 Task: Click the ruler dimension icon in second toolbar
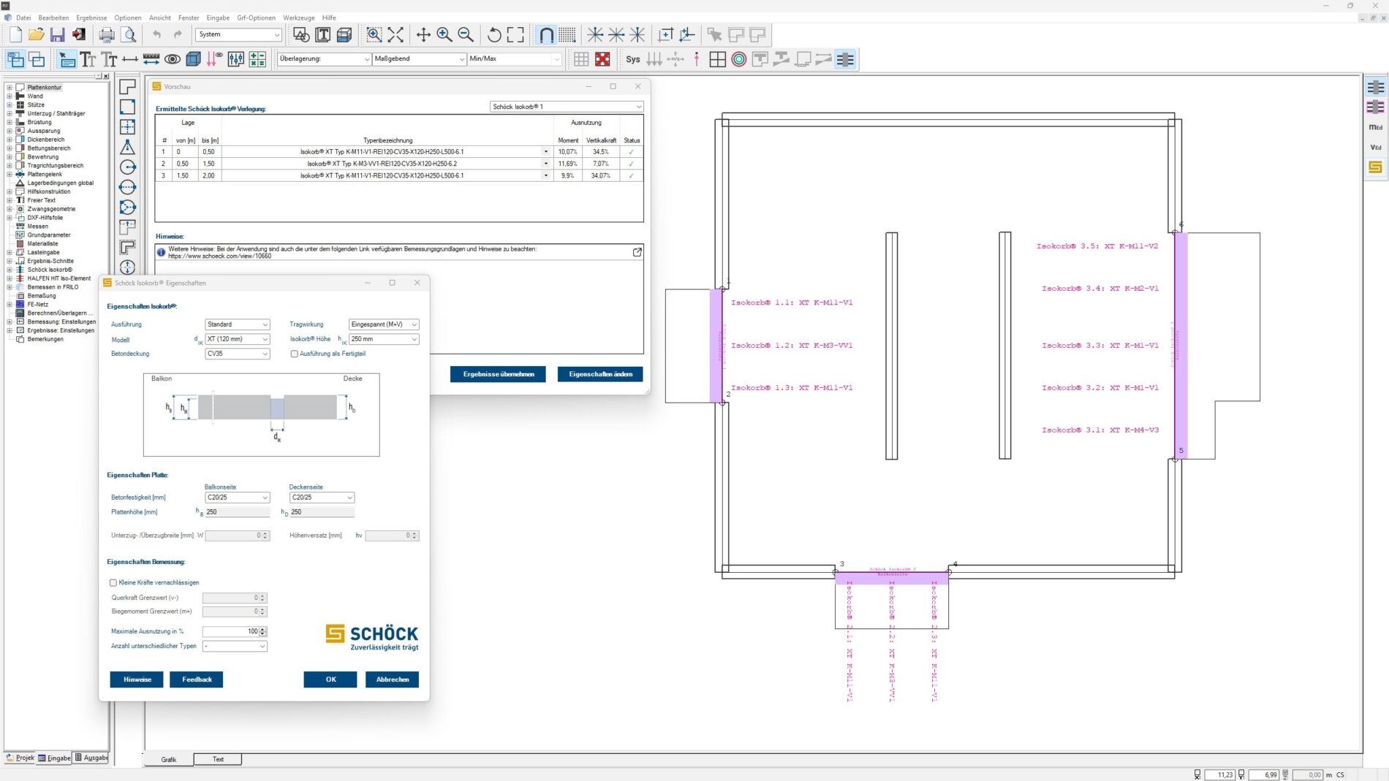[x=151, y=59]
